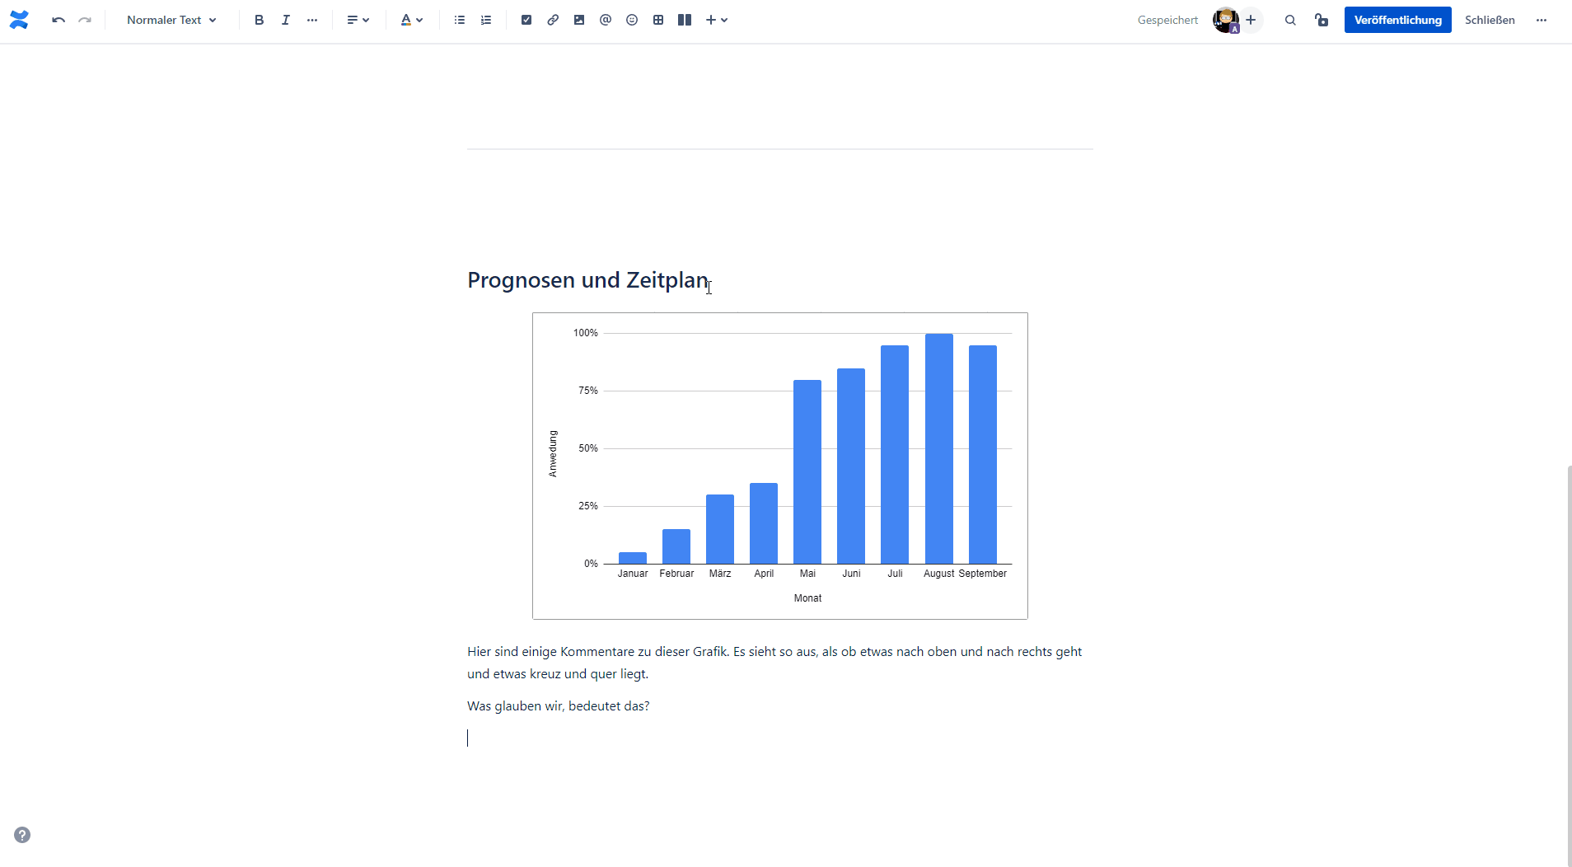
Task: Open the Normaler Text style dropdown
Action: 172,20
